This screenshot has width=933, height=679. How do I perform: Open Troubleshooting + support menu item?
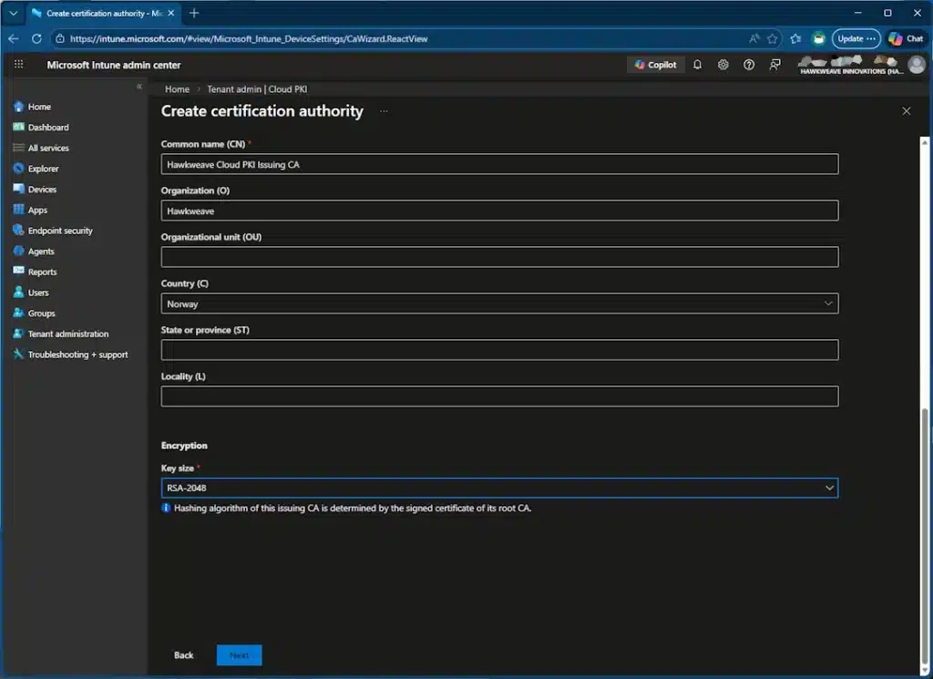pos(77,355)
